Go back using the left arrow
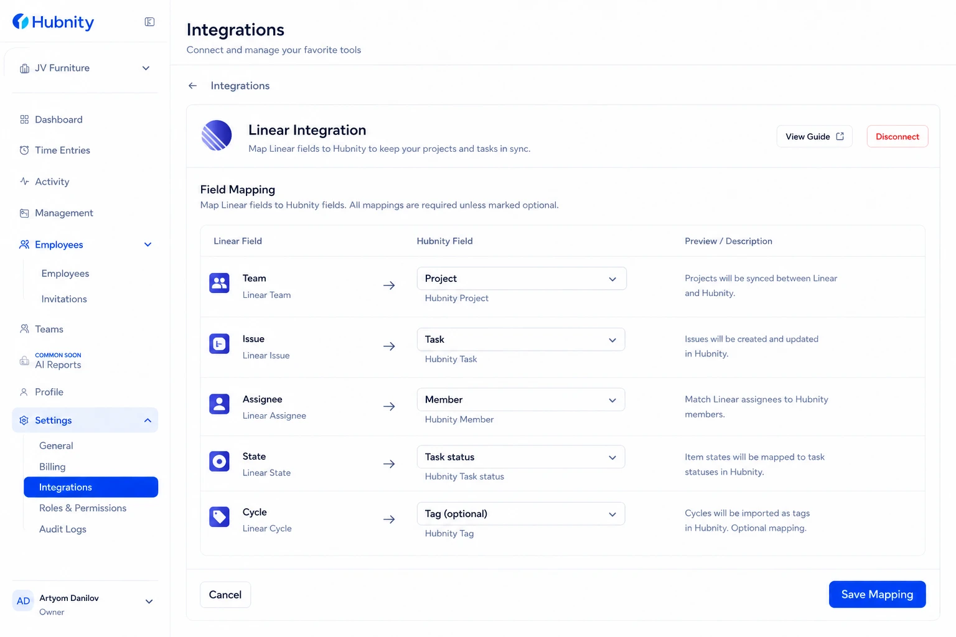This screenshot has height=637, width=956. [193, 86]
